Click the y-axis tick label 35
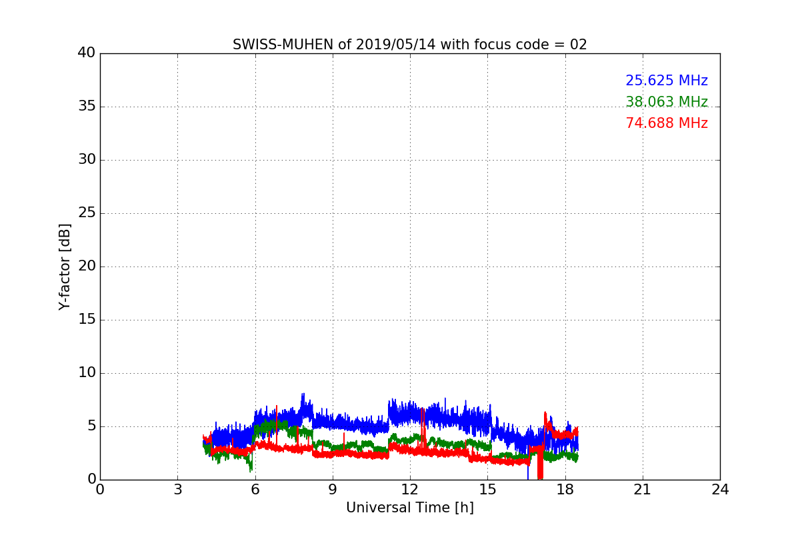This screenshot has height=533, width=800. pos(86,107)
